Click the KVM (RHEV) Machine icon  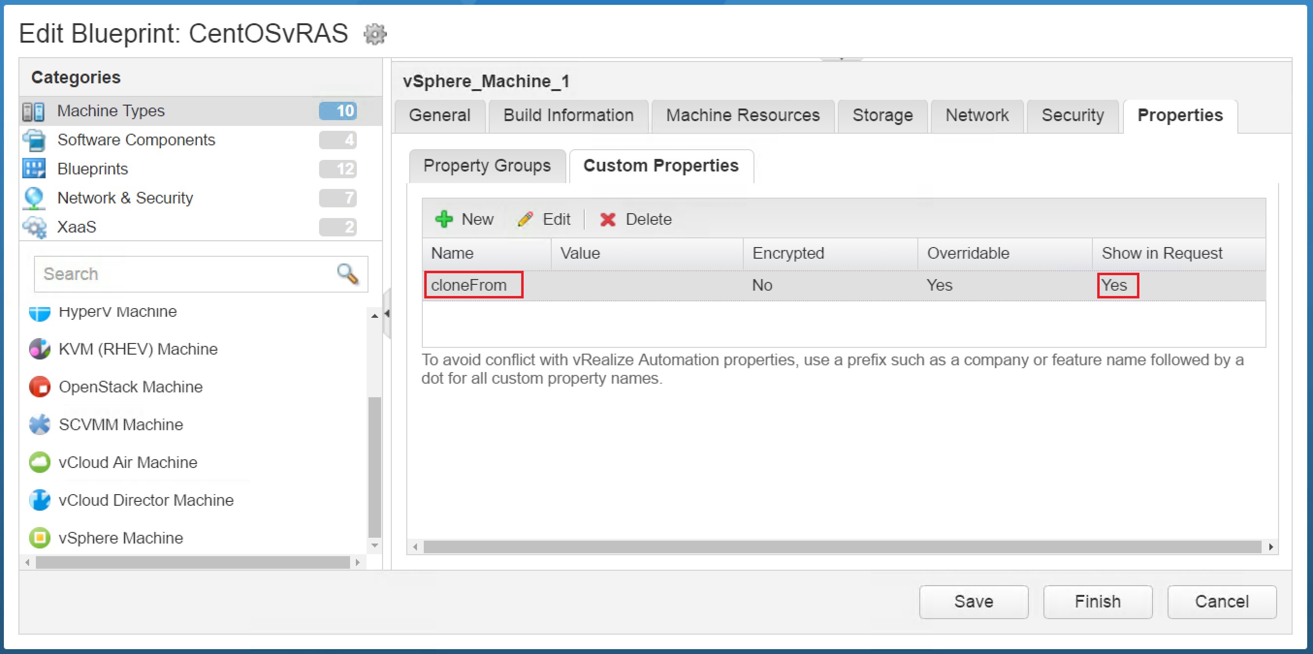point(39,349)
